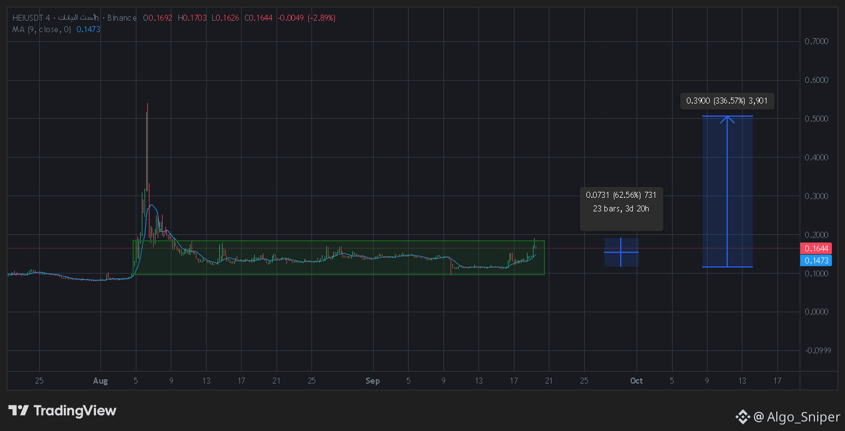Click the @Algo_Sniper username text
Screen dimensions: 845x431
[796, 417]
